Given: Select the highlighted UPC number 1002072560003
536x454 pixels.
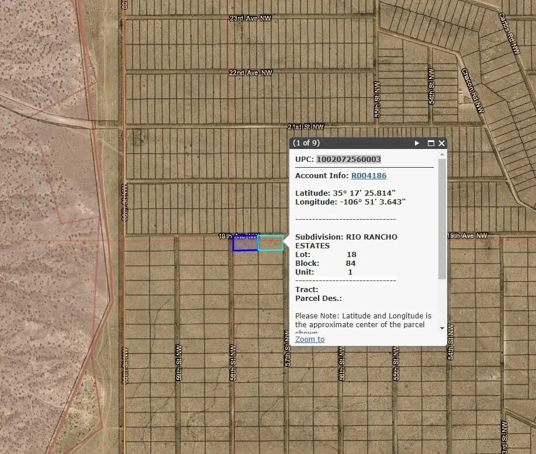Looking at the screenshot, I should (347, 158).
